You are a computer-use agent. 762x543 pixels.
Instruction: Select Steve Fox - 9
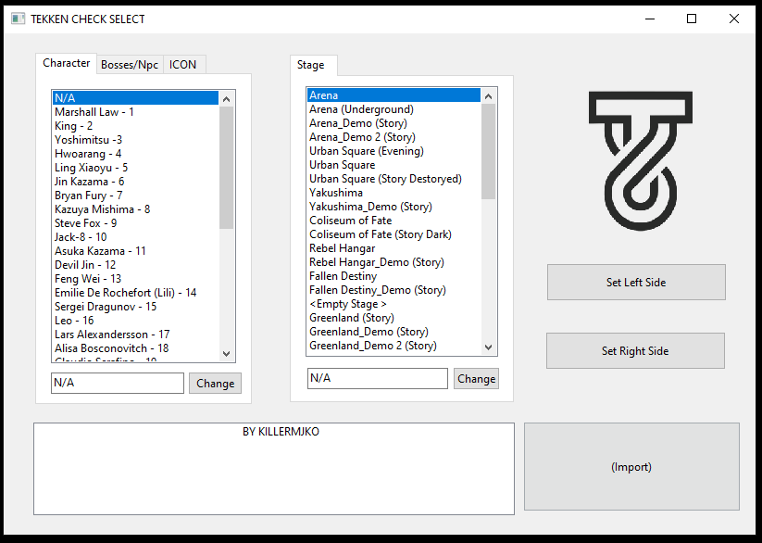(135, 223)
